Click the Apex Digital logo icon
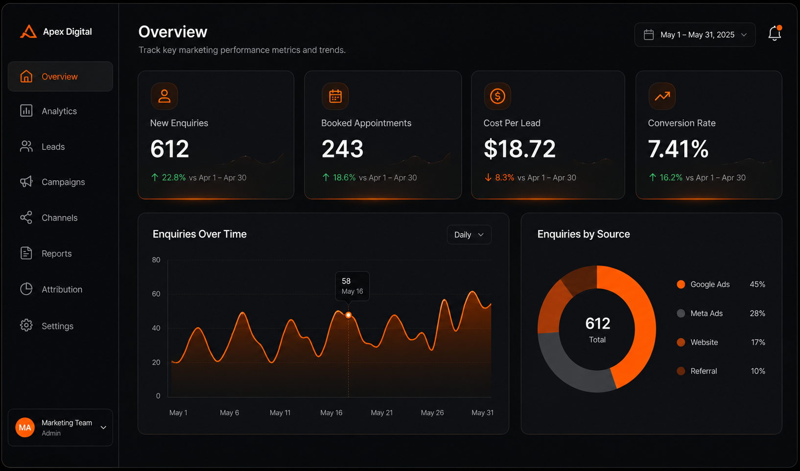This screenshot has width=800, height=471. click(28, 31)
